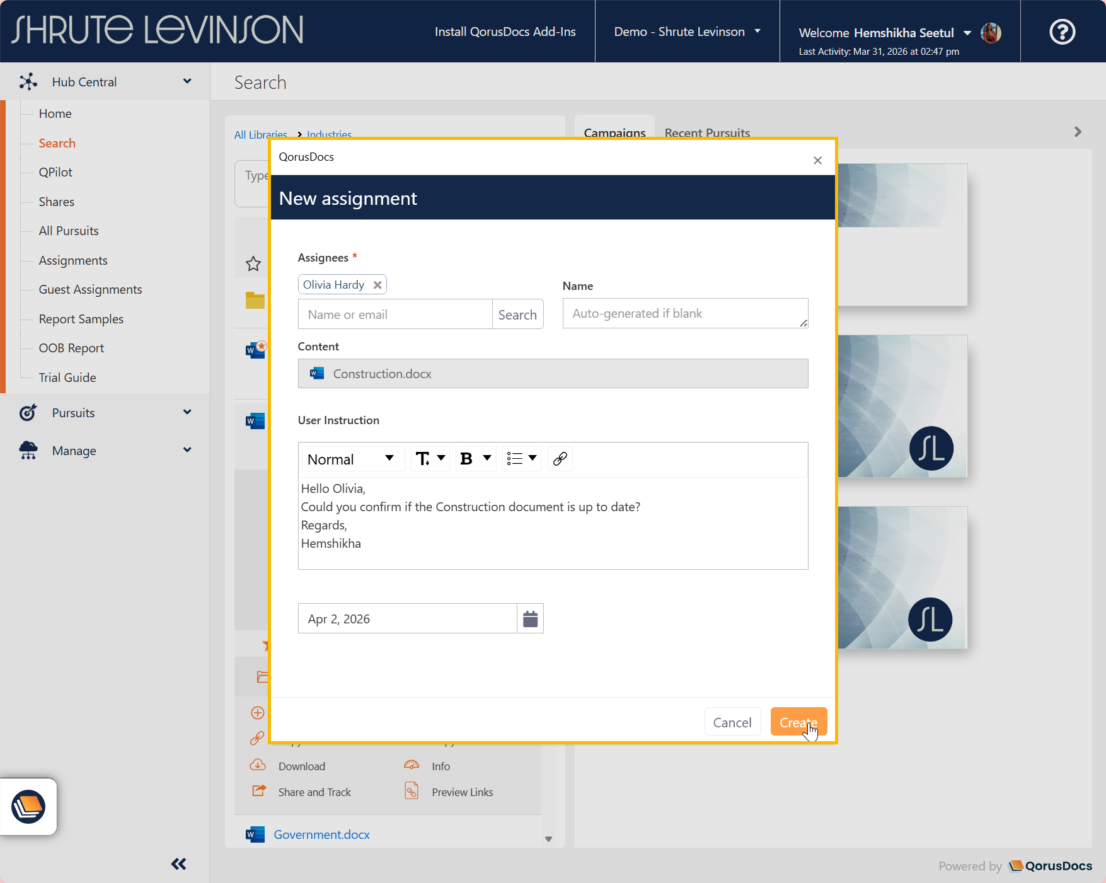Click the calendar icon beside due date
This screenshot has width=1106, height=883.
(530, 619)
